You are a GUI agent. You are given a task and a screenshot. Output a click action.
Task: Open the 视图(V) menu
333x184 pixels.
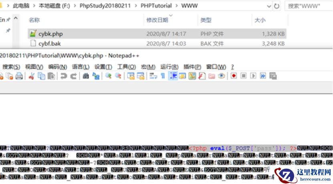click(x=34, y=67)
